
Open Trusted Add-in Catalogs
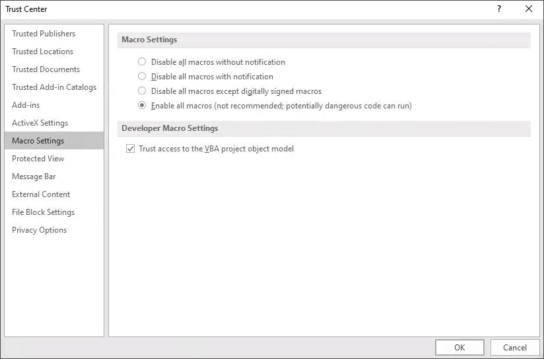(x=54, y=87)
